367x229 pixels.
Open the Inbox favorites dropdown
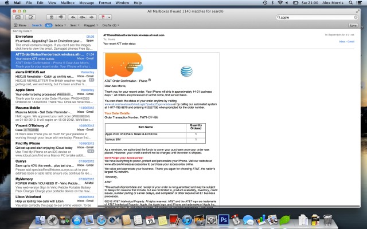(x=60, y=25)
